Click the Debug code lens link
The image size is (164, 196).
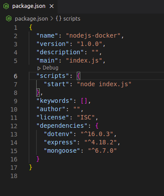click(x=51, y=68)
